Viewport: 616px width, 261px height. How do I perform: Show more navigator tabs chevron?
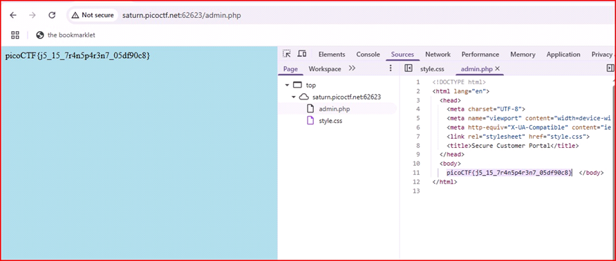(352, 68)
